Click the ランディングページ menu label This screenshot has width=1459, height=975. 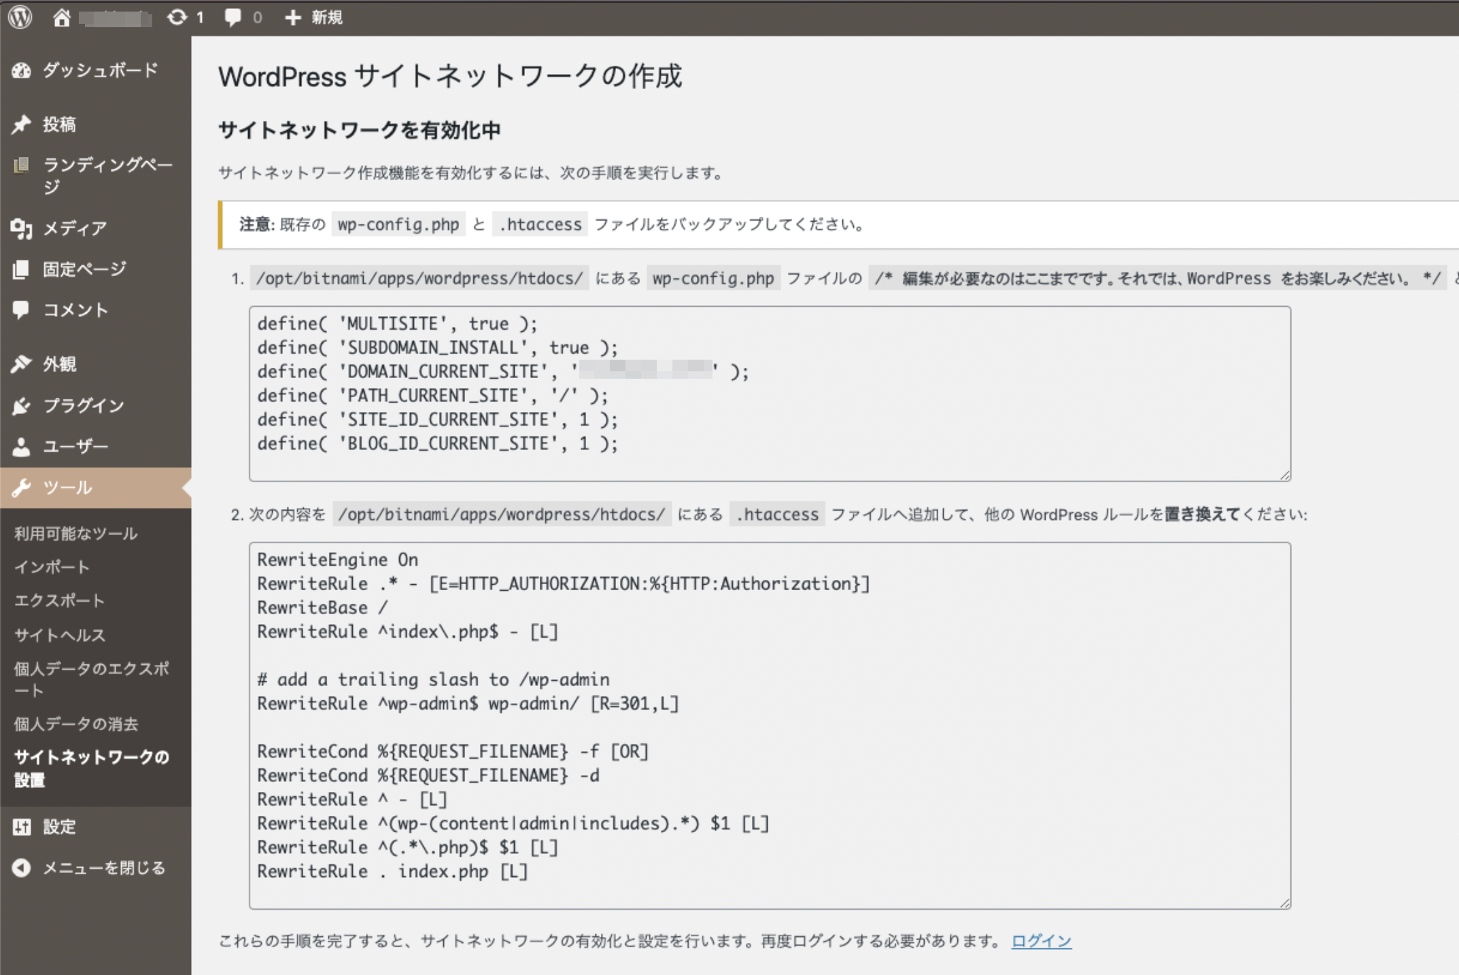108,175
